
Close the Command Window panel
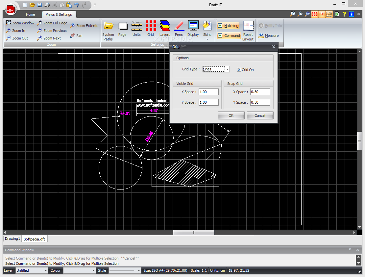[357, 250]
